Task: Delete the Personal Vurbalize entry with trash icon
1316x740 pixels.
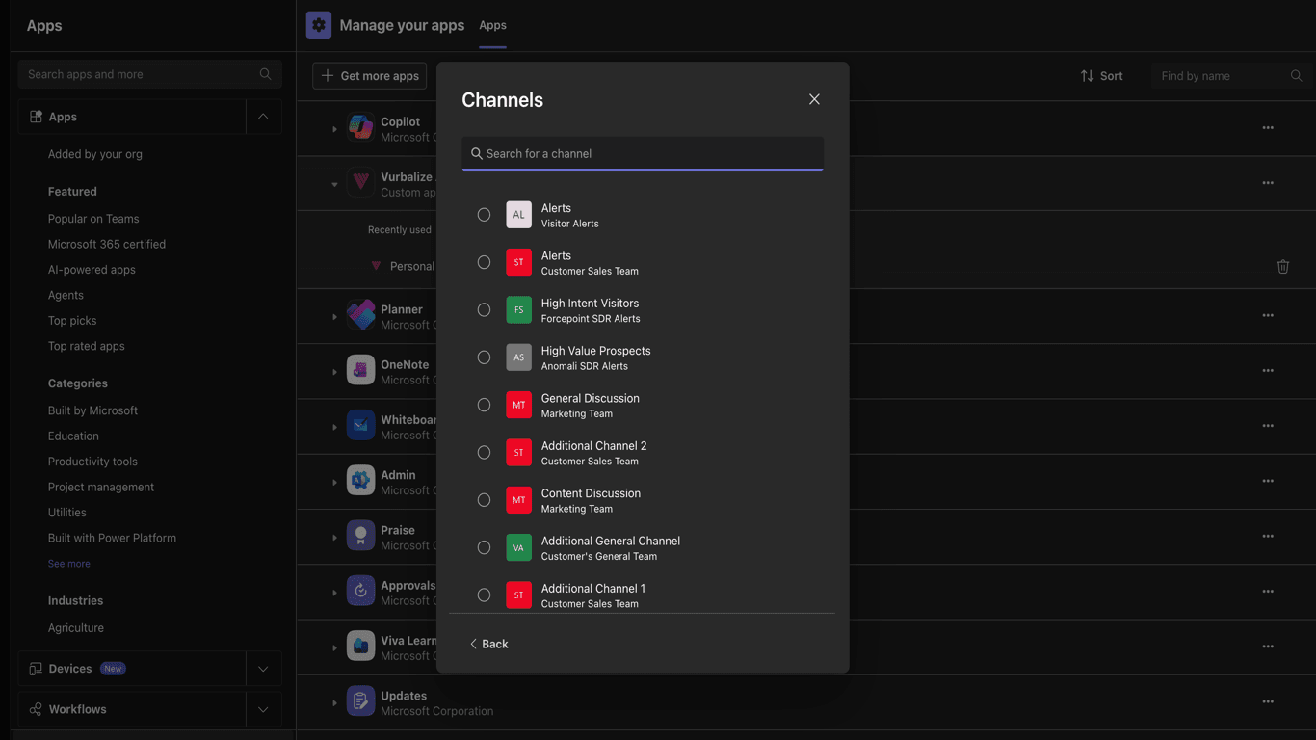Action: [1282, 267]
